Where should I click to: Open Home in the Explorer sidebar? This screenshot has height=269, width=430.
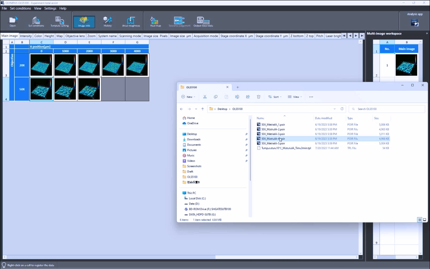[x=191, y=118]
